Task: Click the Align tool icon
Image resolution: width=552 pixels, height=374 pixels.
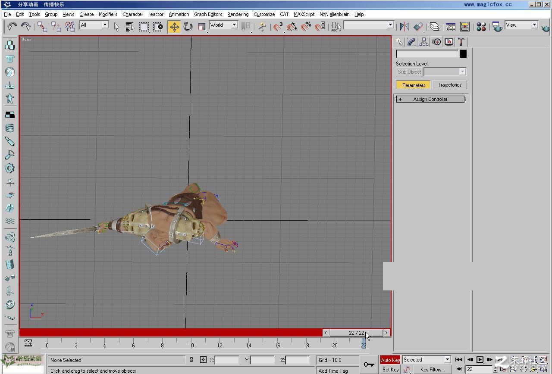Action: coord(418,27)
